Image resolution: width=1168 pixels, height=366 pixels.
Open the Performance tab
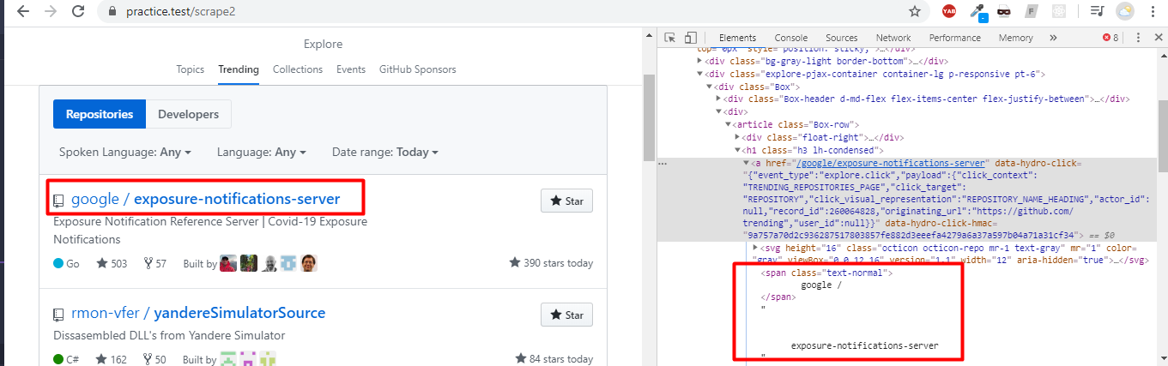point(954,38)
